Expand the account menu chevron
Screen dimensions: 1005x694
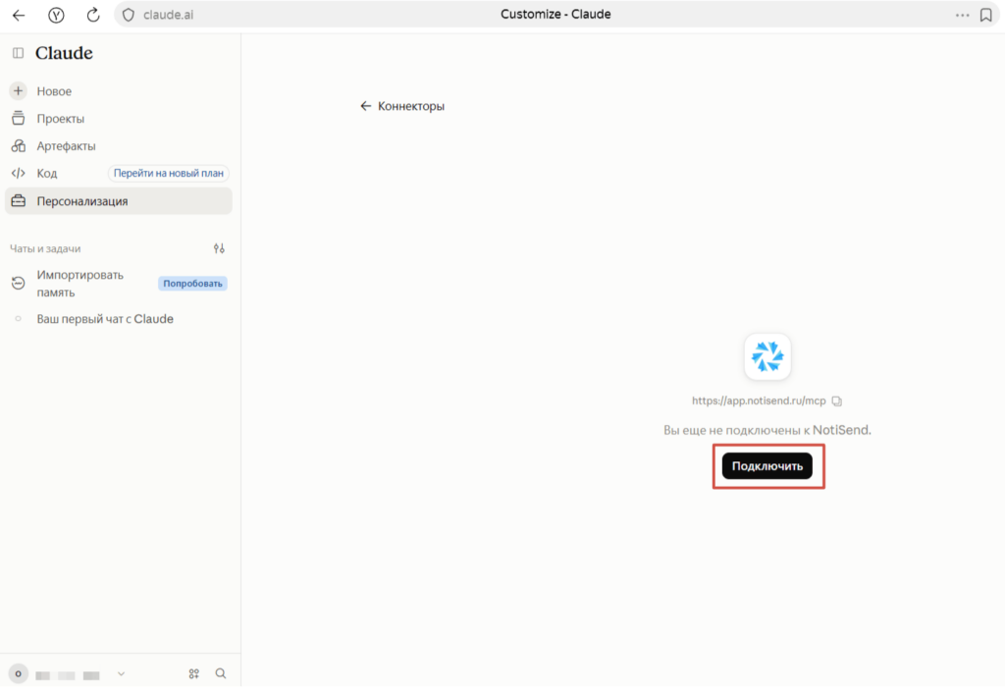point(121,674)
